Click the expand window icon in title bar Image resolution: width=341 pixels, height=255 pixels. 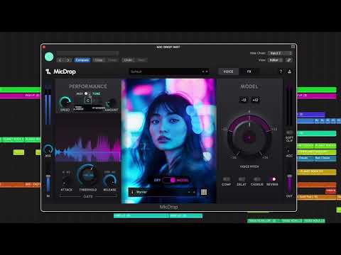pos(293,47)
